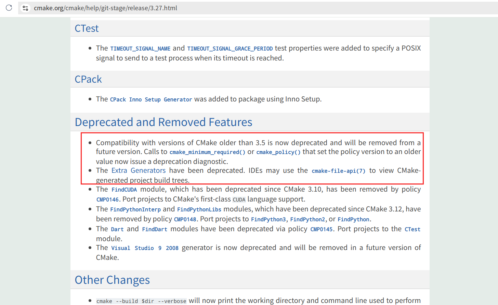Open the CPack section heading link
The image size is (498, 305).
(x=88, y=79)
